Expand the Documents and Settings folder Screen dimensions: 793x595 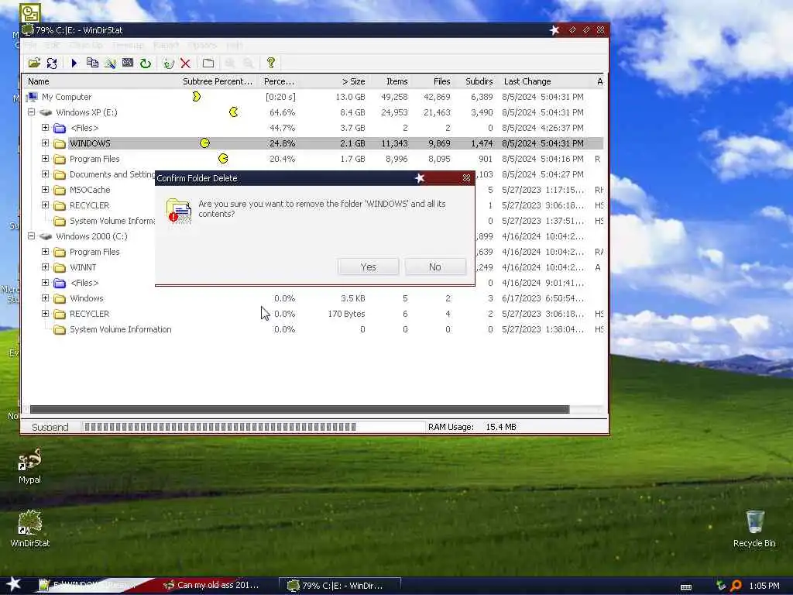45,174
